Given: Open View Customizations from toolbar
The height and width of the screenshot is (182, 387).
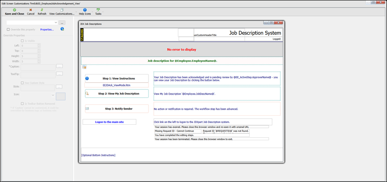Looking at the screenshot, I should click(x=62, y=11).
